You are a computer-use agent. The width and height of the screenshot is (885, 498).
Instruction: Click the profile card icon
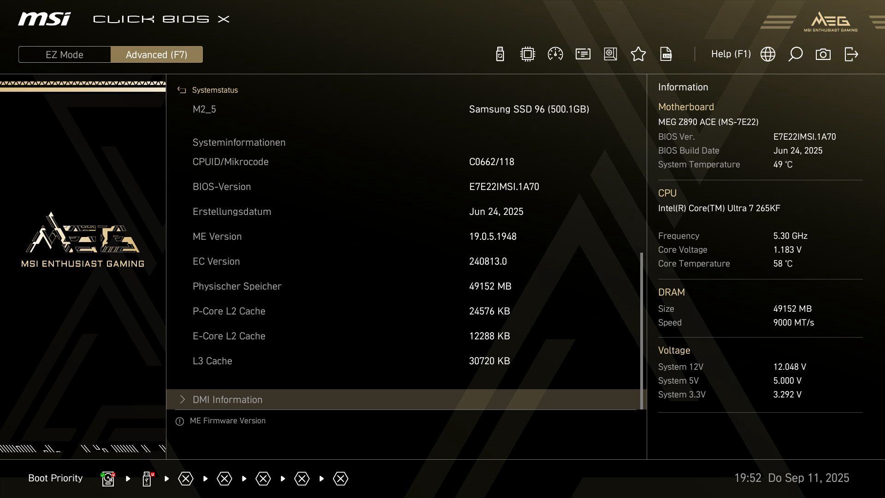coord(583,54)
